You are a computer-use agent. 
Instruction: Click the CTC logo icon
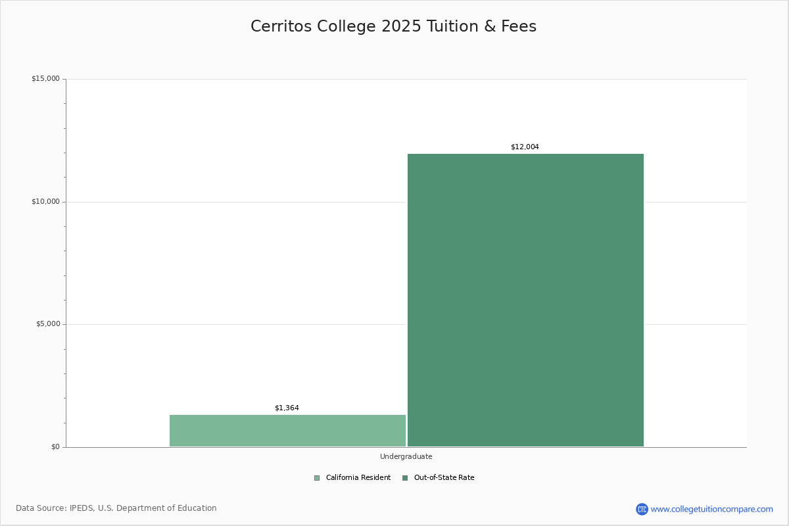642,509
